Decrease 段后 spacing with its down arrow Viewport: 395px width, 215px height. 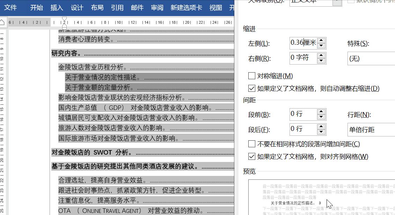tap(321, 132)
